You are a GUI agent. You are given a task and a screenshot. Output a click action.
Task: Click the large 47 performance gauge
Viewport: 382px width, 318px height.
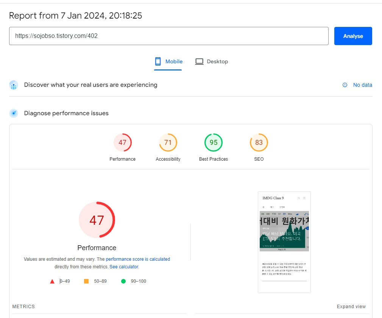97,220
